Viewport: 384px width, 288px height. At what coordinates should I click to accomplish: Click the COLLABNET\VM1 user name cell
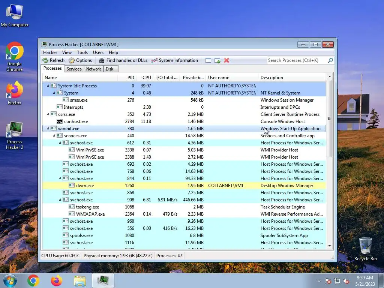click(226, 186)
